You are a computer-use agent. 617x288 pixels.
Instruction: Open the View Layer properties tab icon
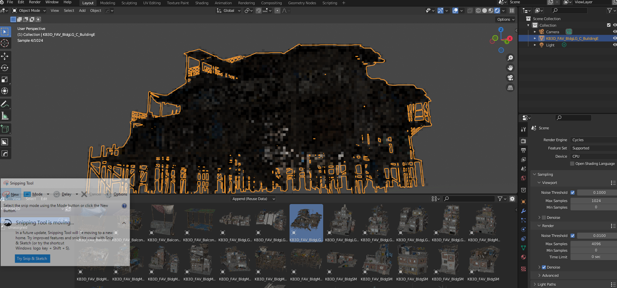523,160
